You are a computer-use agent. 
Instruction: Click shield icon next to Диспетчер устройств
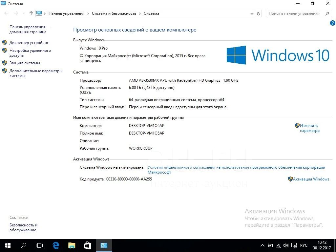click(5, 42)
